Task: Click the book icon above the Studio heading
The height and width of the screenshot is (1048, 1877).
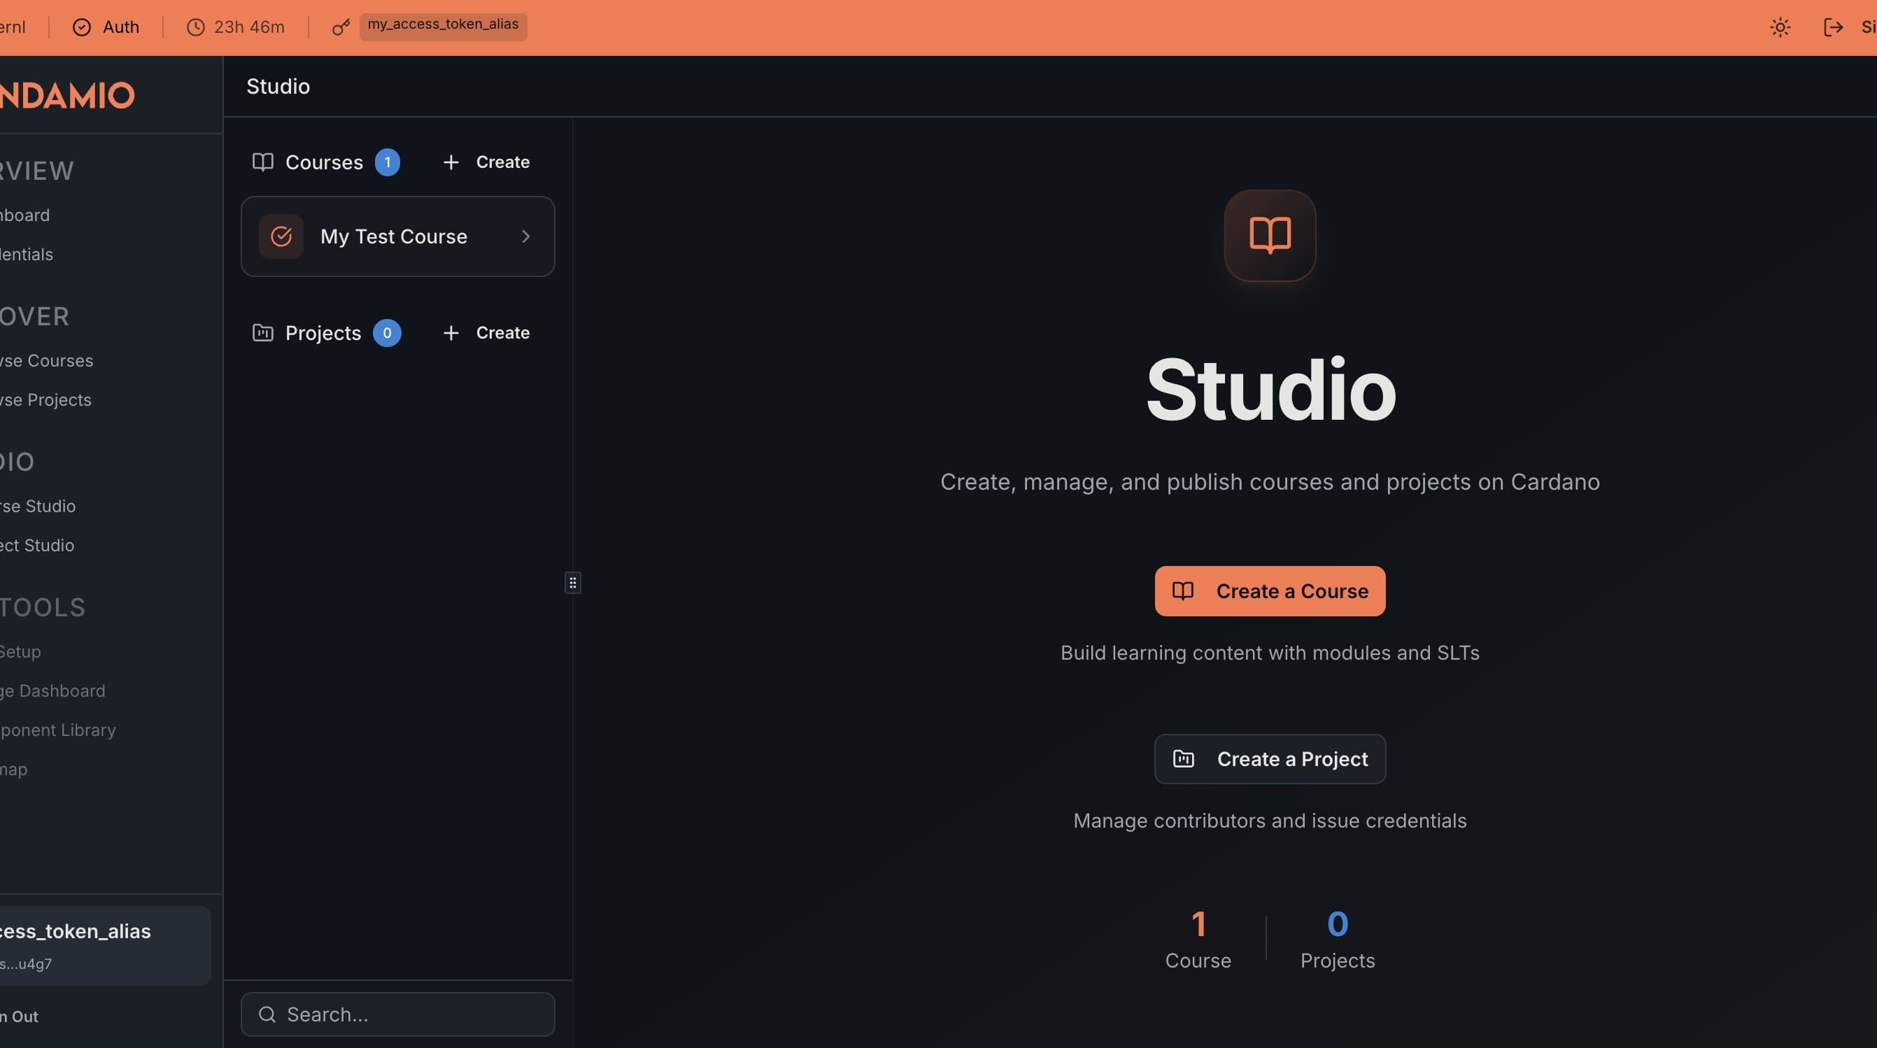Action: point(1269,234)
